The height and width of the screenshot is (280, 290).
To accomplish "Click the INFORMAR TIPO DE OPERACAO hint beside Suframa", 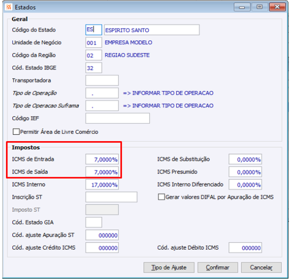I will 168,106.
